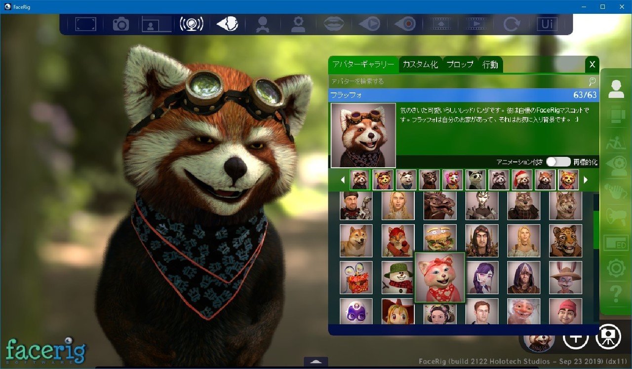
Task: Choose the tiger avatar
Action: coord(566,241)
